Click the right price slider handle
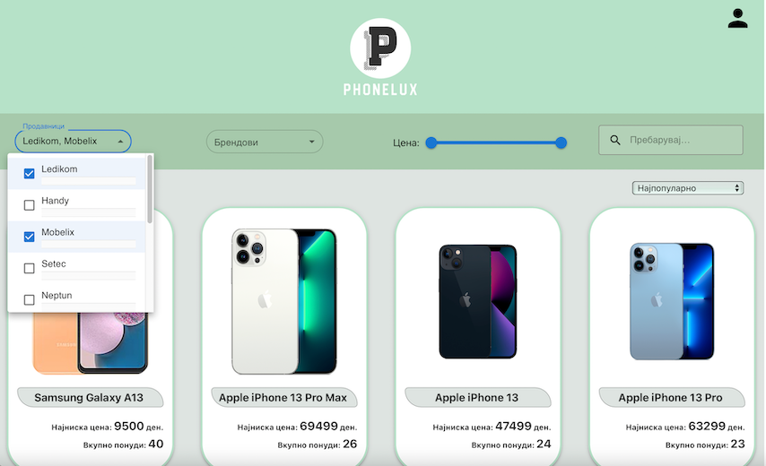 pos(561,142)
